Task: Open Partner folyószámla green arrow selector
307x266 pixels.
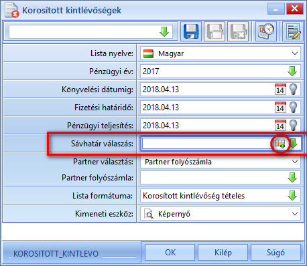Action: (x=292, y=178)
